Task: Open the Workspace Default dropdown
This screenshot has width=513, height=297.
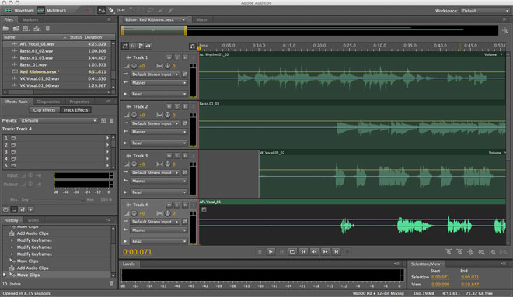Action: tap(485, 11)
